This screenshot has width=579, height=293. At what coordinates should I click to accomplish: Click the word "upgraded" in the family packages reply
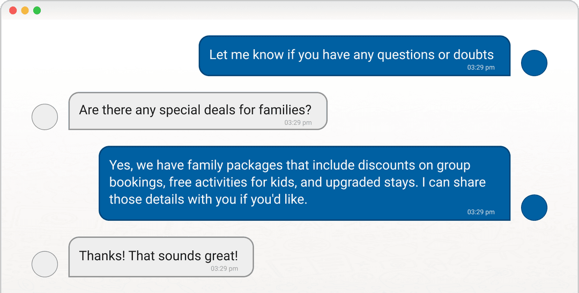tap(352, 183)
